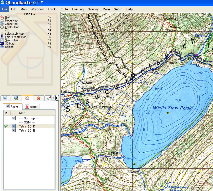The image size is (213, 191).
Task: Click the Center Map icon
Action: pyautogui.click(x=2, y=27)
